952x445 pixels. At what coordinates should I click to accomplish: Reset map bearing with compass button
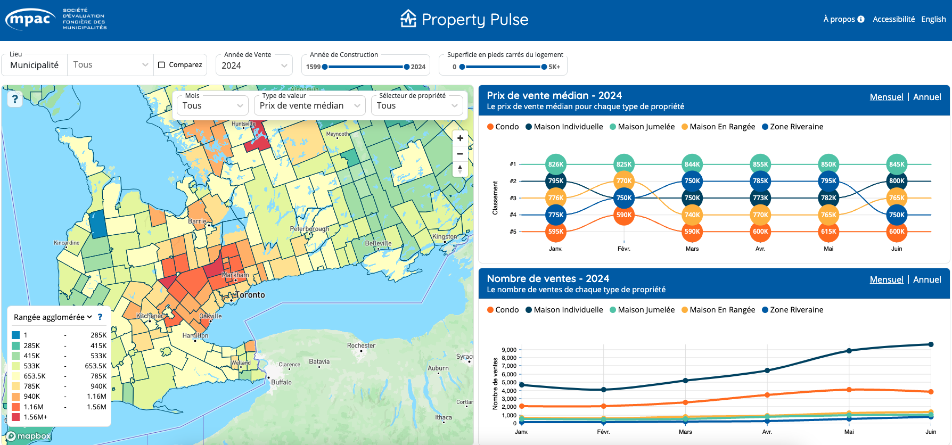460,169
